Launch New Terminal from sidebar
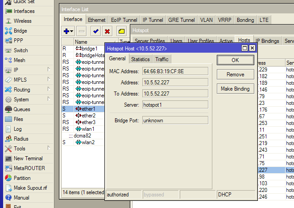The width and height of the screenshot is (294, 208). tap(28, 158)
